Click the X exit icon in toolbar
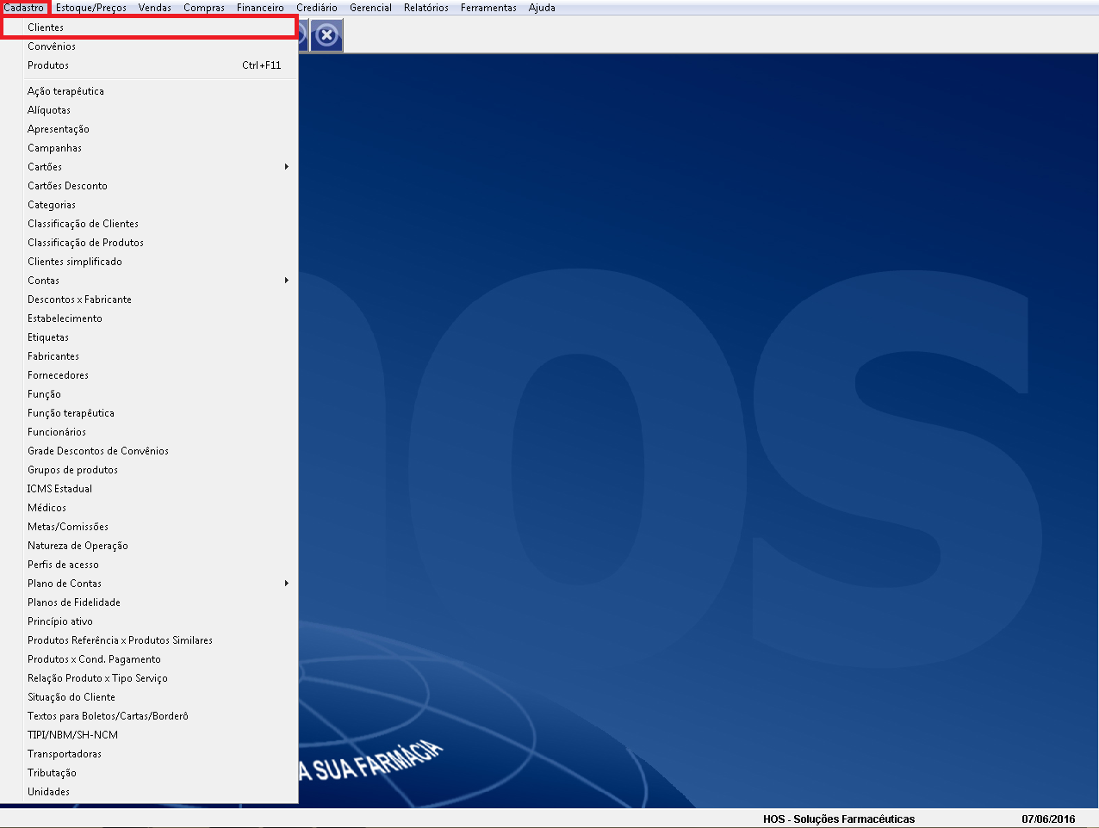 (326, 36)
